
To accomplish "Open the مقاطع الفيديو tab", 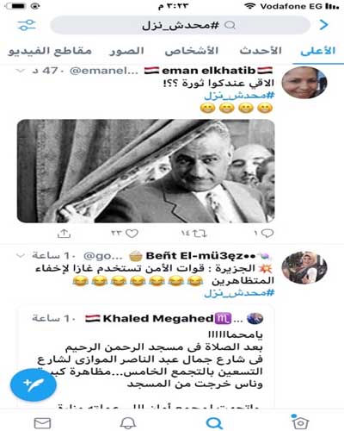I will [50, 51].
